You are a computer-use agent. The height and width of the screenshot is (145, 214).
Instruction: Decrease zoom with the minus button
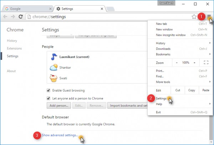(x=177, y=63)
